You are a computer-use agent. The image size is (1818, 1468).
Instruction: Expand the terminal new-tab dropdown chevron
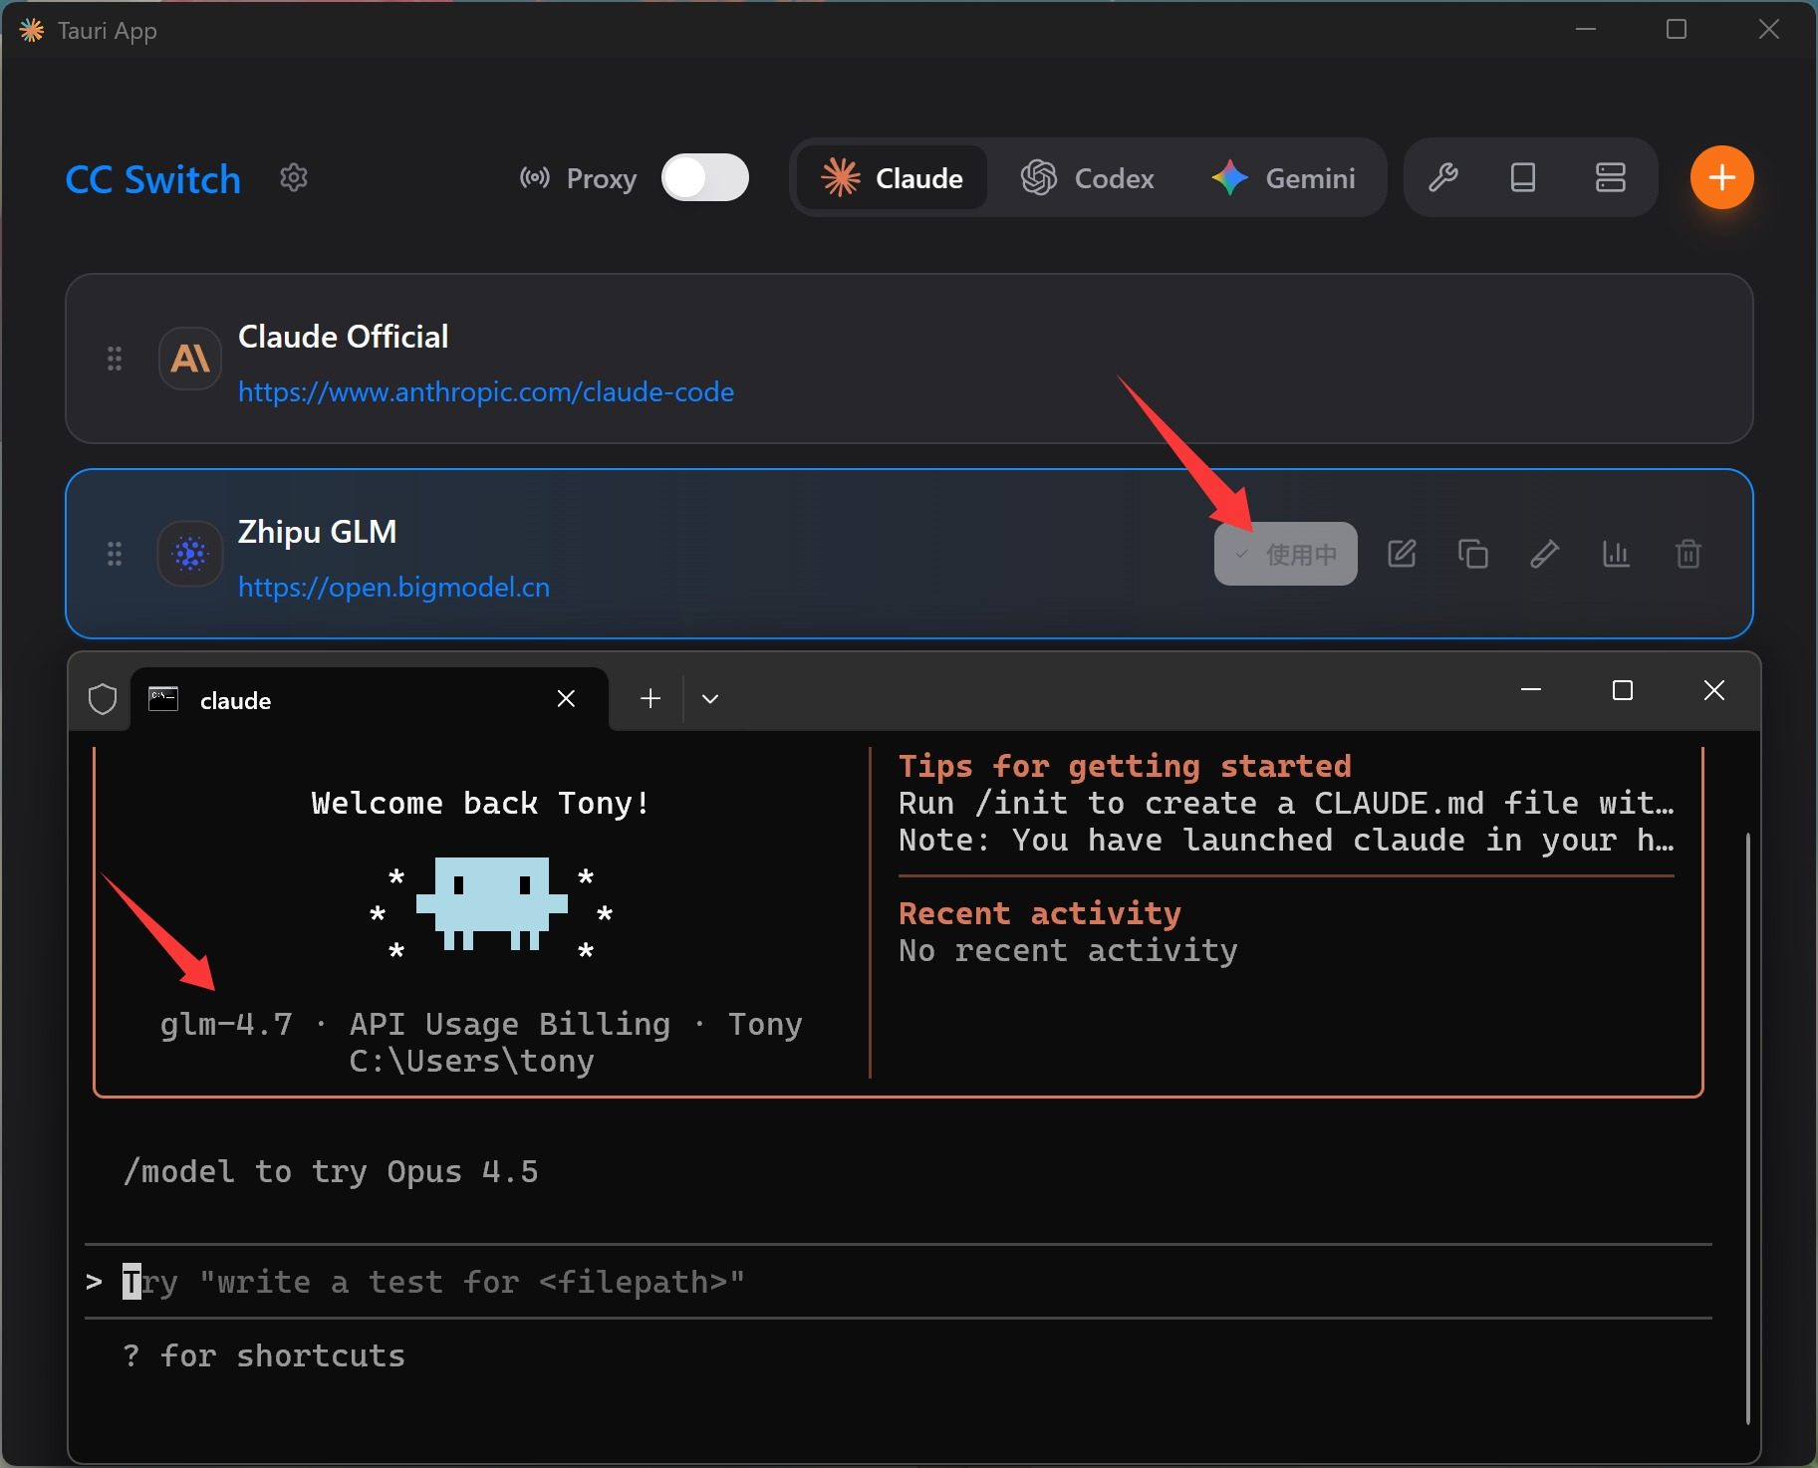[x=710, y=699]
